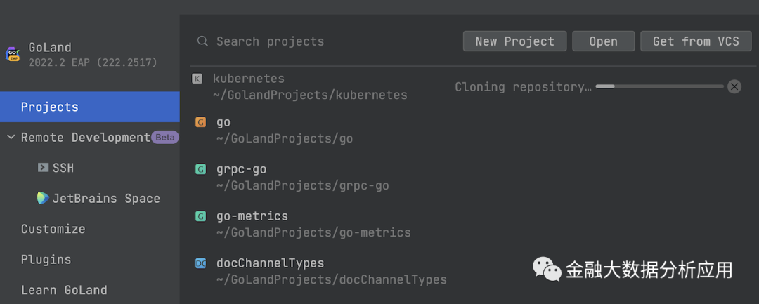Image resolution: width=759 pixels, height=304 pixels.
Task: Click the grpc-go project icon
Action: pos(201,169)
